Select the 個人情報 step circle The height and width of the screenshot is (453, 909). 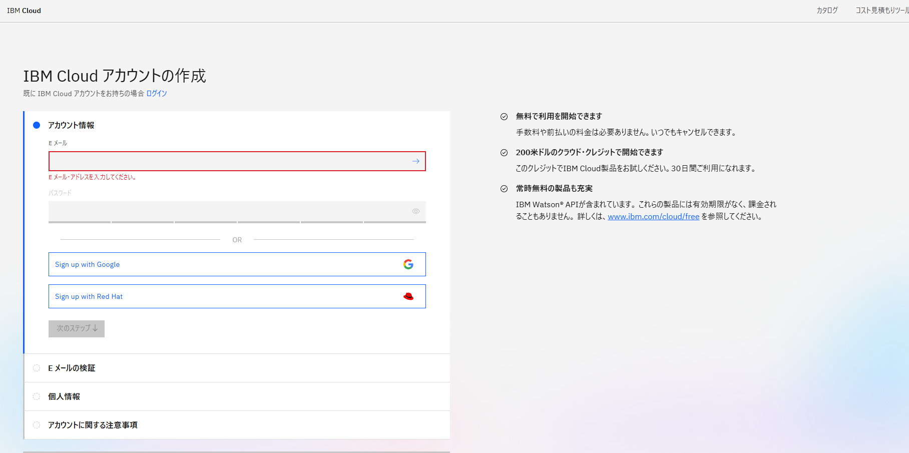tap(37, 396)
